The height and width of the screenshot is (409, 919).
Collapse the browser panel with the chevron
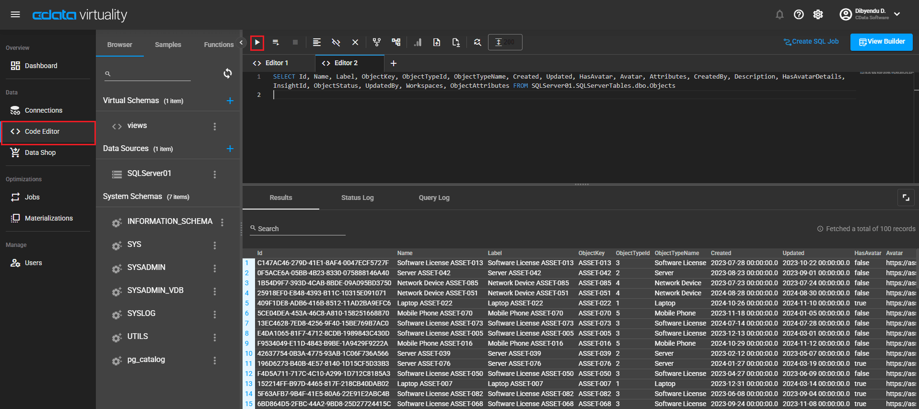tap(242, 43)
